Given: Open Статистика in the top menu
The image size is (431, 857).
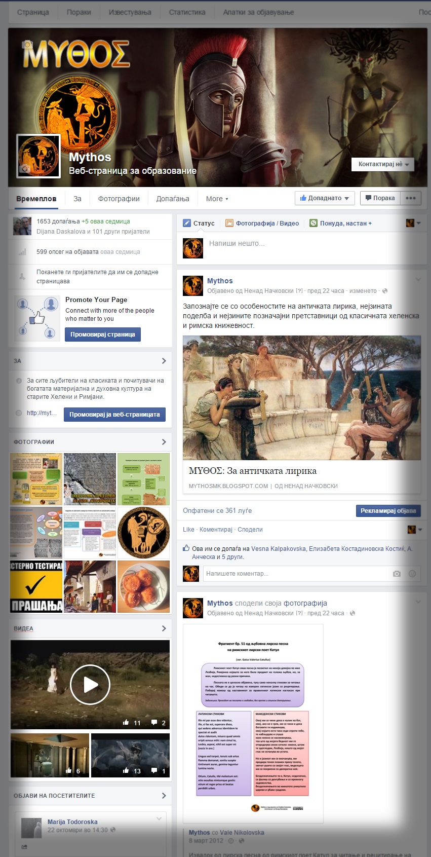Looking at the screenshot, I should tap(187, 12).
